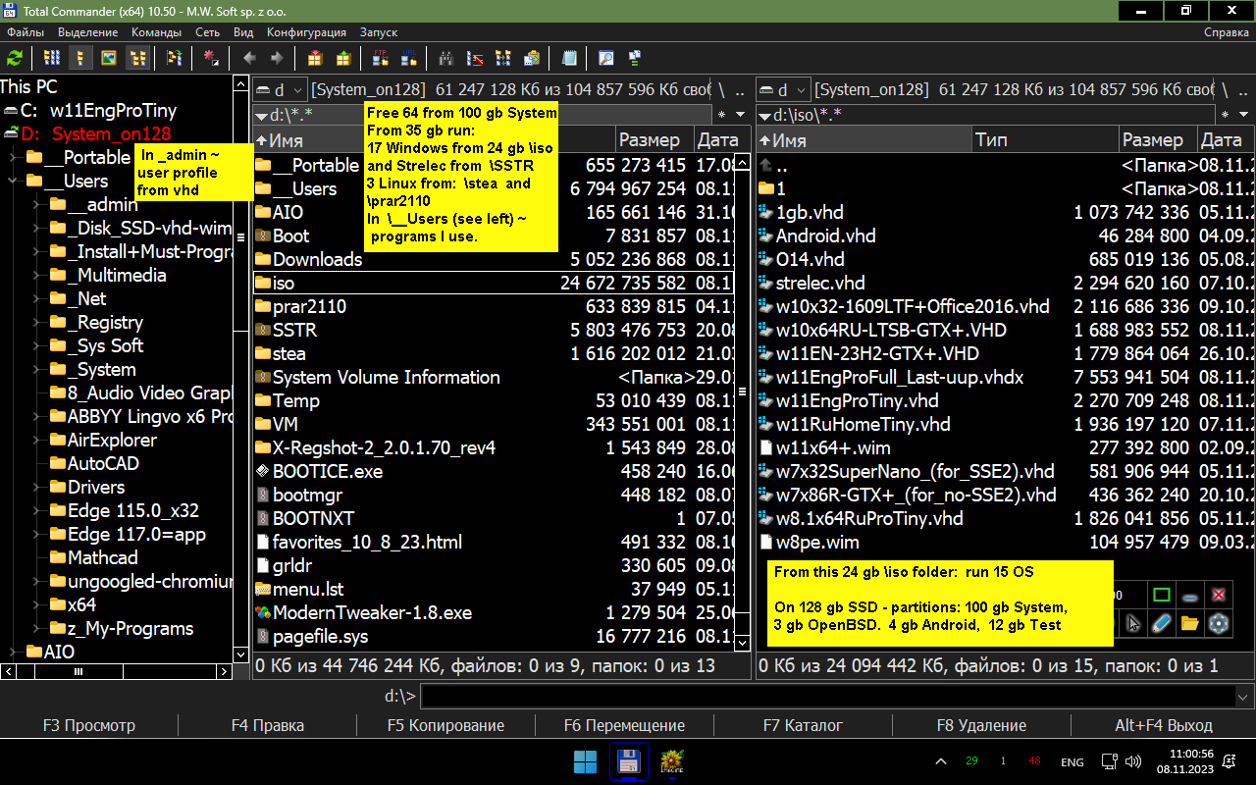Screen dimensions: 1256x785
Task: Open the Файлы menu
Action: coord(25,32)
